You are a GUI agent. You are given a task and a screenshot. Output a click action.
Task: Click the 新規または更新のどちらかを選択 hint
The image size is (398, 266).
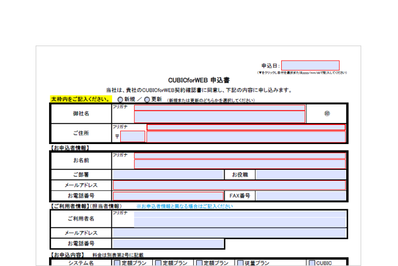pyautogui.click(x=211, y=100)
